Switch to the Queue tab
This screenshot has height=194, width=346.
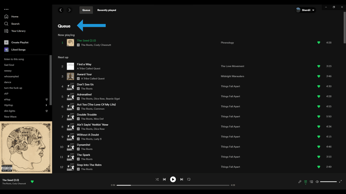tap(86, 10)
